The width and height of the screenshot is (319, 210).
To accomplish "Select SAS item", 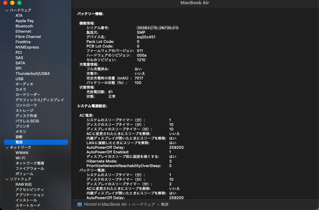I will [19, 58].
